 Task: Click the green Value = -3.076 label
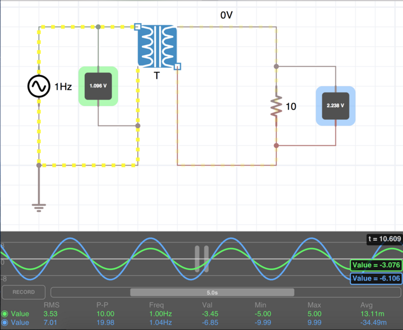pyautogui.click(x=376, y=266)
